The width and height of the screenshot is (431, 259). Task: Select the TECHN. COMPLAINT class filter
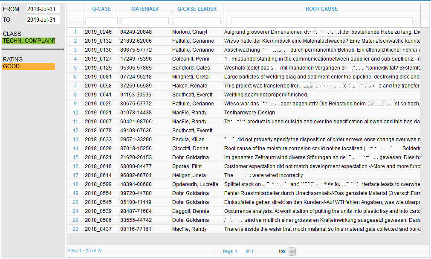(29, 41)
